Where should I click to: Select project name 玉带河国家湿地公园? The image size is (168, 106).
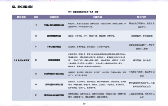point(54,85)
